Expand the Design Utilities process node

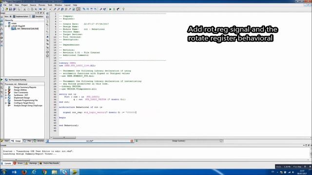pos(6,90)
